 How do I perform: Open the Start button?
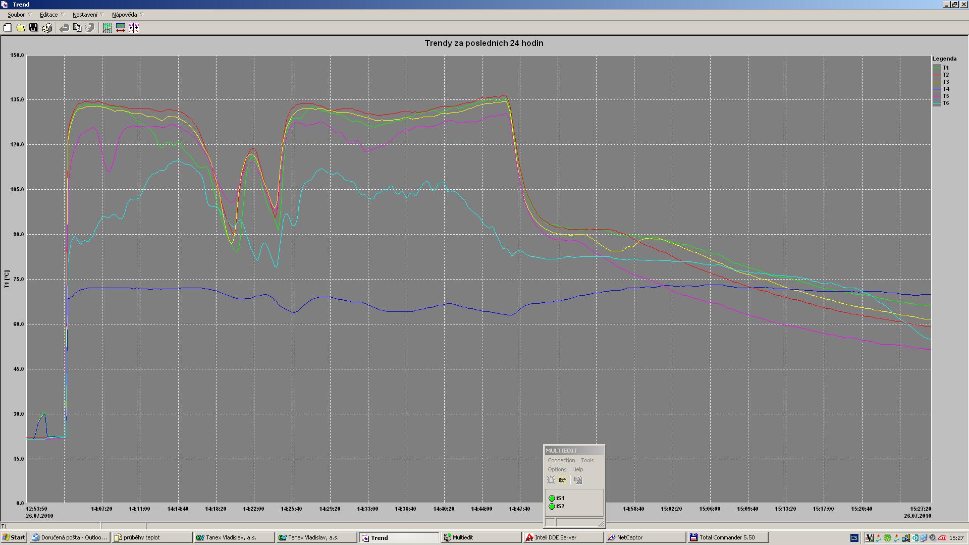click(14, 537)
